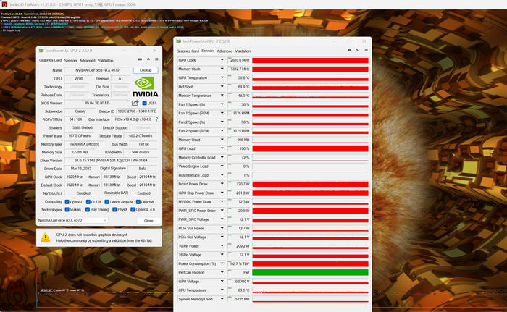This screenshot has height=312, width=507.
Task: Click the GPU name field showing NVIDIA GeForce RTX 4070
Action: 97,70
